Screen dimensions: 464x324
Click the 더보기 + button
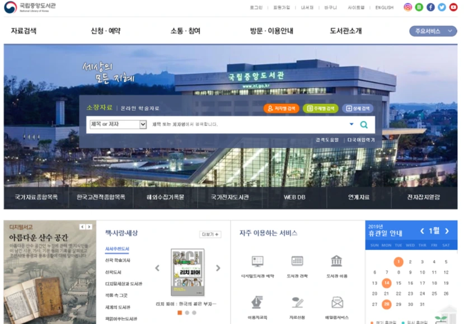(x=210, y=234)
